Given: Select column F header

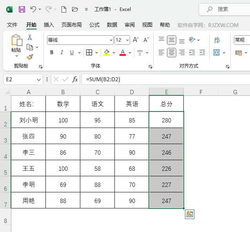Looking at the screenshot, I should coord(201,92).
